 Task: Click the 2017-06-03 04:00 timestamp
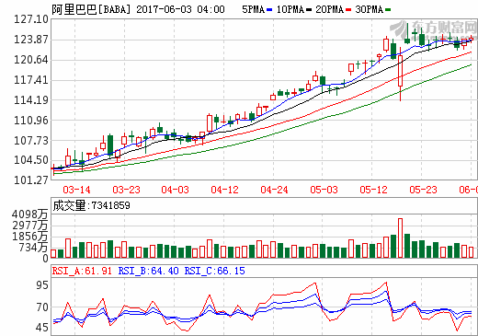point(180,9)
